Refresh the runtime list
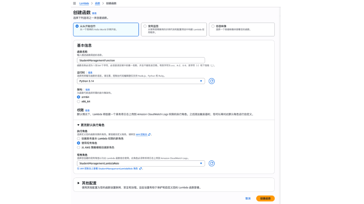The image size is (364, 204). [x=212, y=81]
